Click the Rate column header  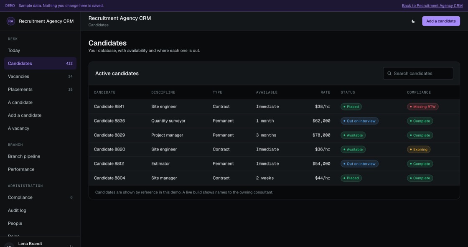click(x=326, y=92)
